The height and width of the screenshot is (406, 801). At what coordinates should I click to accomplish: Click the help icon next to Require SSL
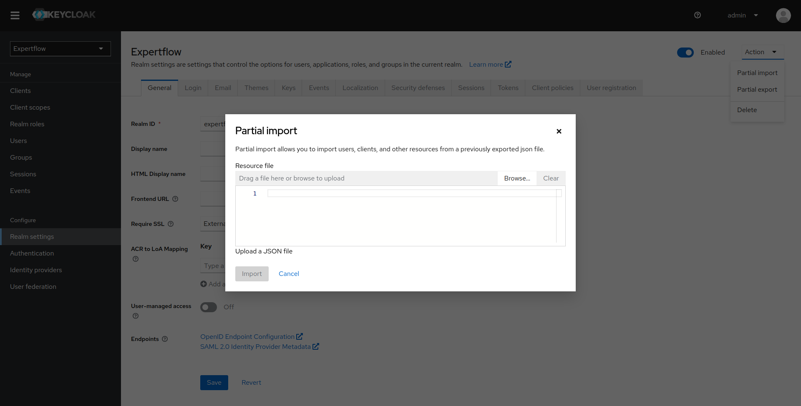pyautogui.click(x=171, y=224)
